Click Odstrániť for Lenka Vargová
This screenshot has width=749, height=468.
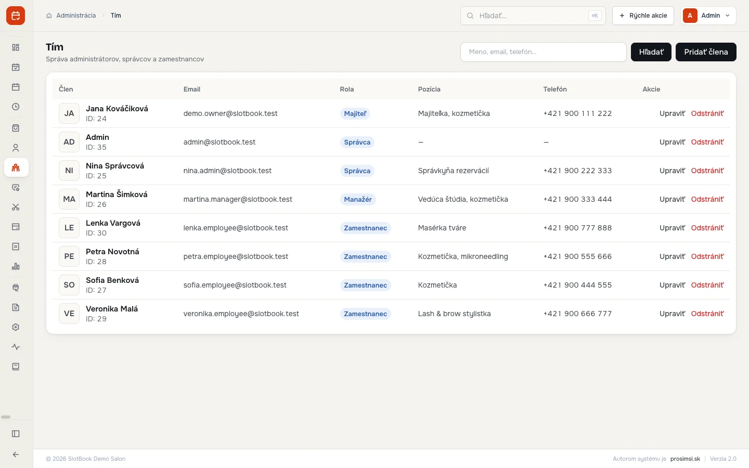(707, 228)
